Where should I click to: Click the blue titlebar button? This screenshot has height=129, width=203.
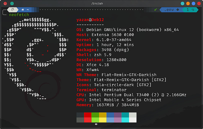click(x=193, y=4)
